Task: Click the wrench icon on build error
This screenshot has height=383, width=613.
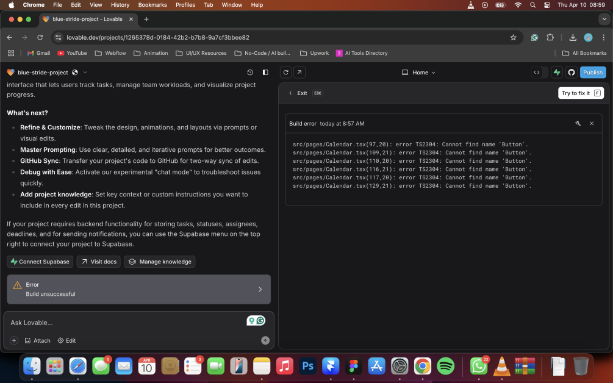Action: 578,123
